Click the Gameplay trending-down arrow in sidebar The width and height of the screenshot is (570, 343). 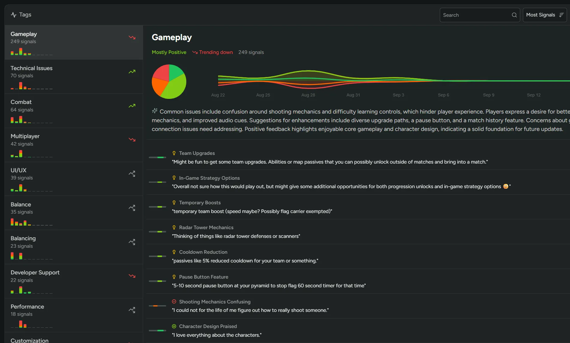pos(132,37)
